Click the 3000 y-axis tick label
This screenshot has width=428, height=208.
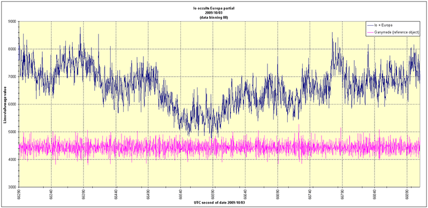click(x=12, y=187)
